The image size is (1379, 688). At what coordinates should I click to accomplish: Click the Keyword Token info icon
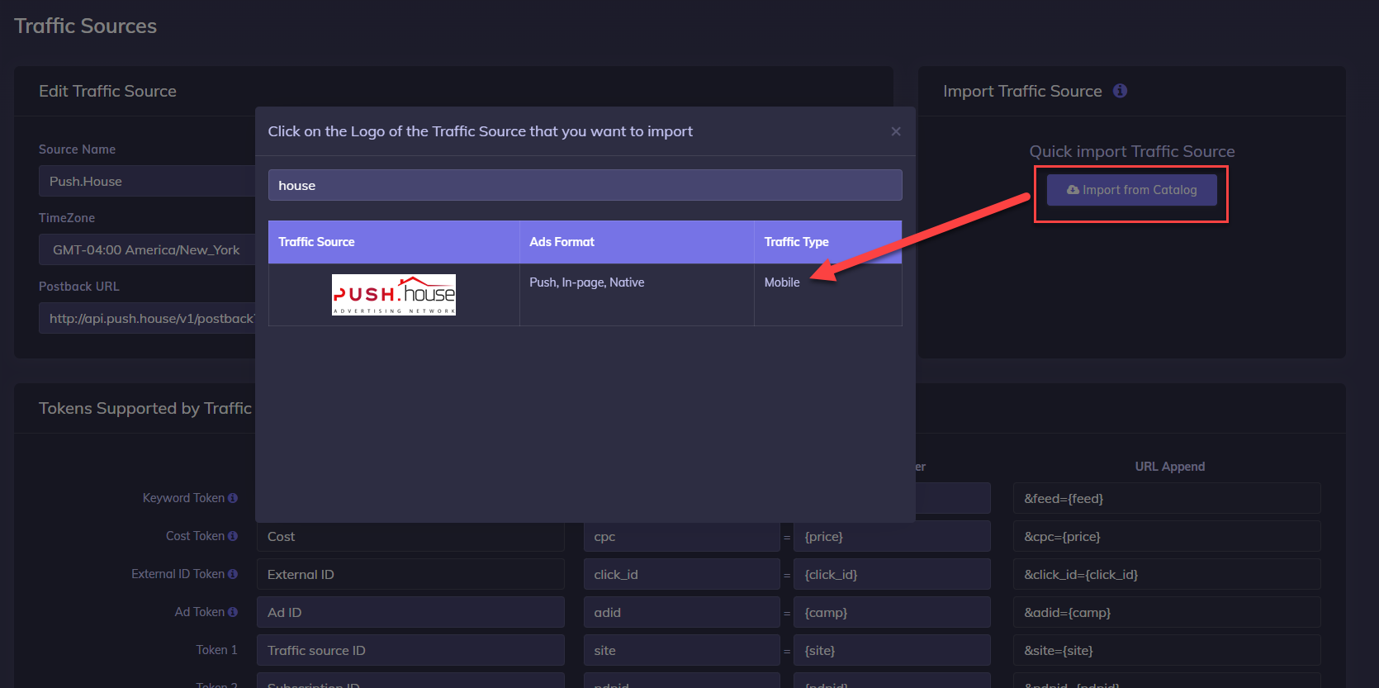pos(233,498)
